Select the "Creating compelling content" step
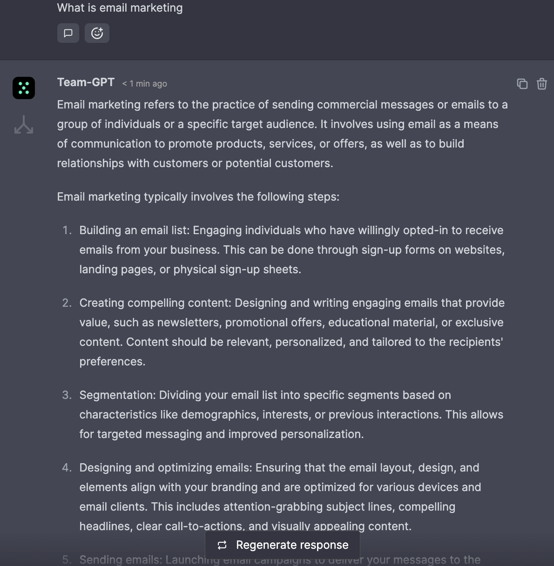The image size is (554, 566). coord(291,332)
